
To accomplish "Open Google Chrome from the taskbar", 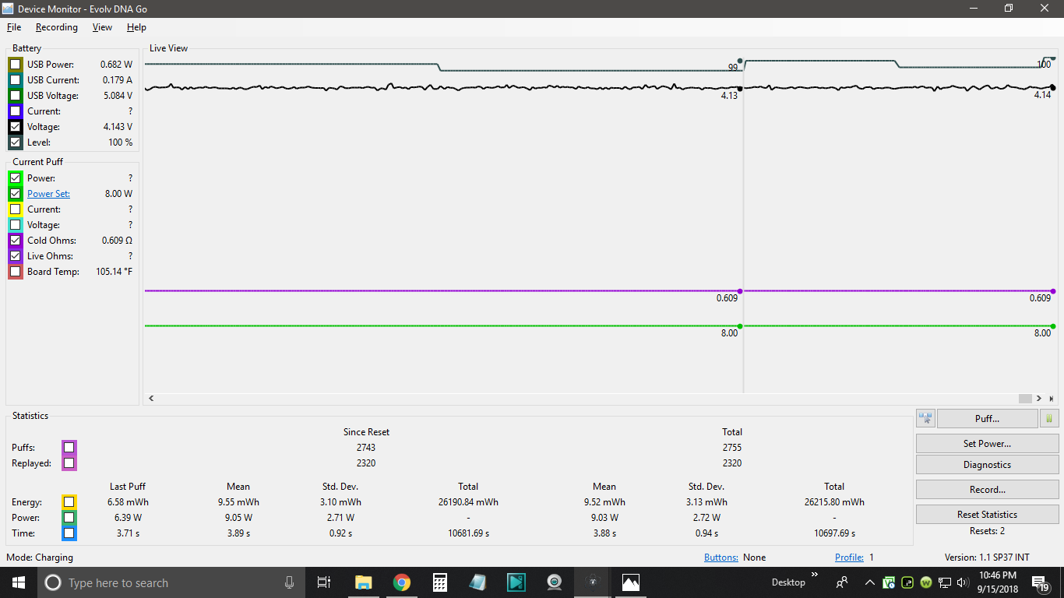I will pos(401,582).
